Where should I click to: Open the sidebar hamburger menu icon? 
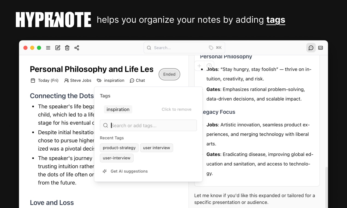(x=48, y=48)
